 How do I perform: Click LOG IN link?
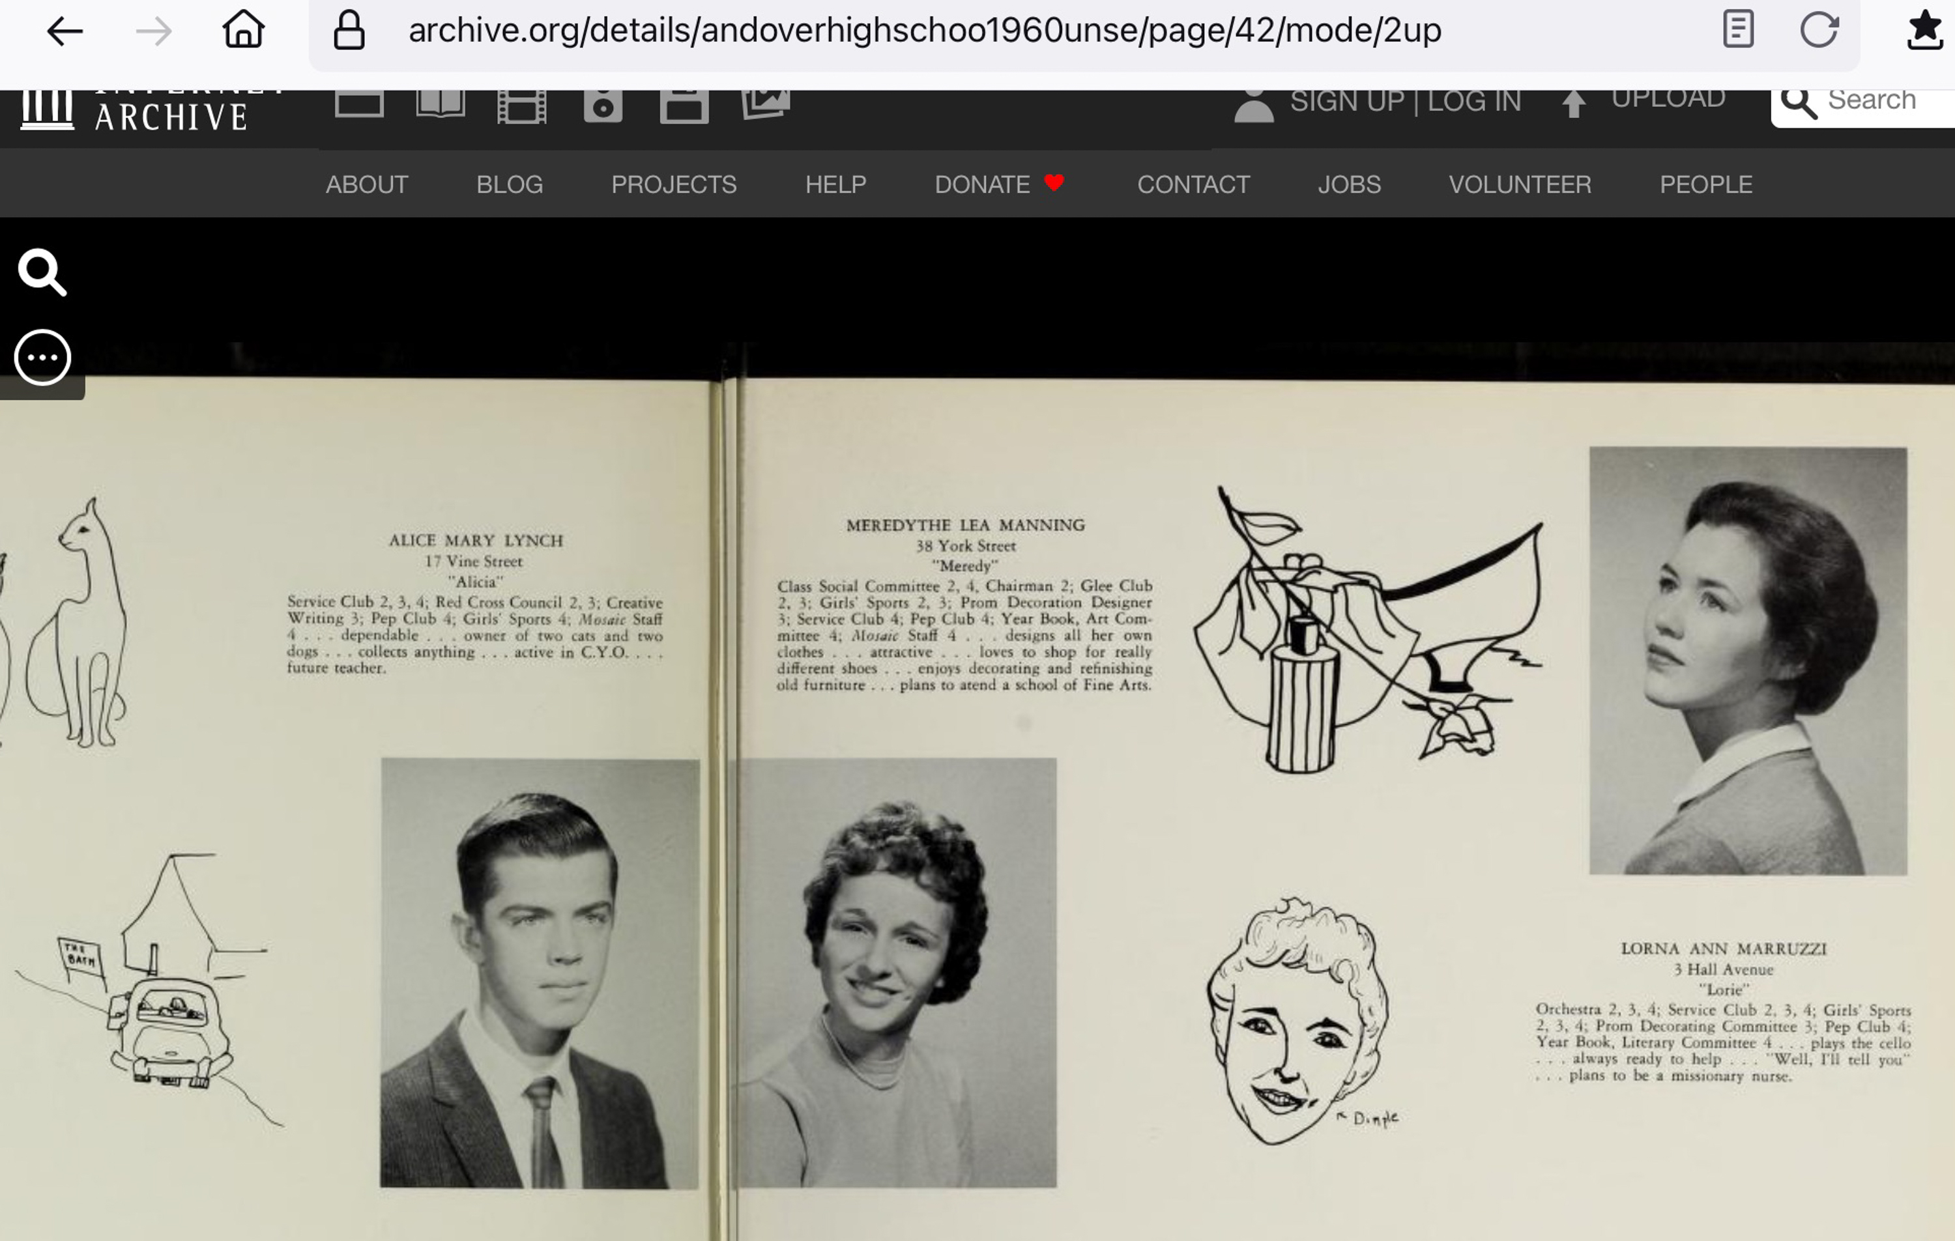coord(1474,102)
